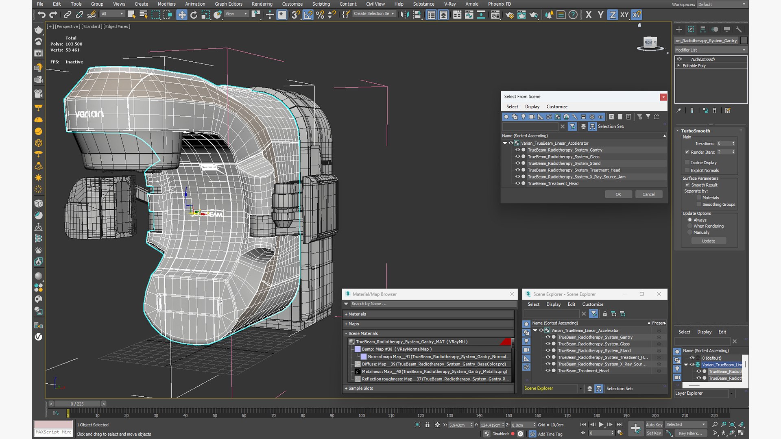
Task: Enable the Explicit Normals checkbox
Action: pos(687,170)
